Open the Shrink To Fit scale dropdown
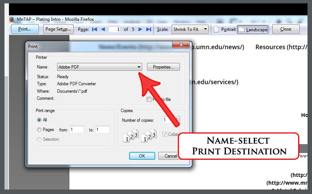 point(190,29)
